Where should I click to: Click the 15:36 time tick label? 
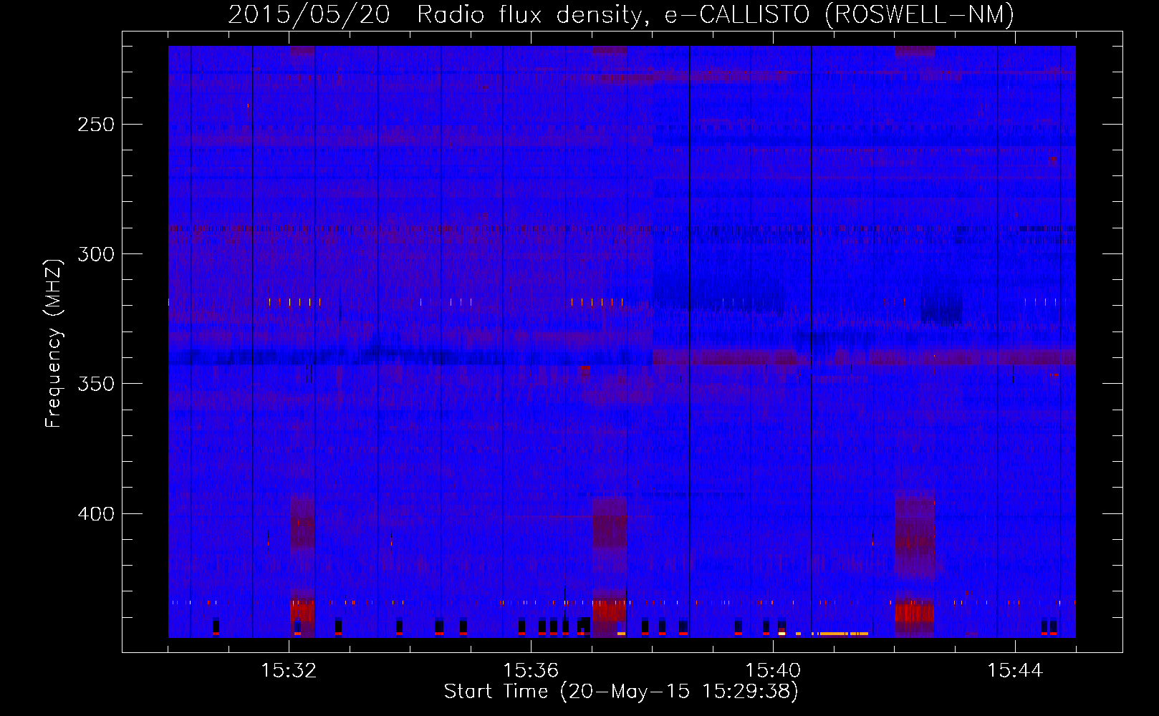(x=531, y=670)
